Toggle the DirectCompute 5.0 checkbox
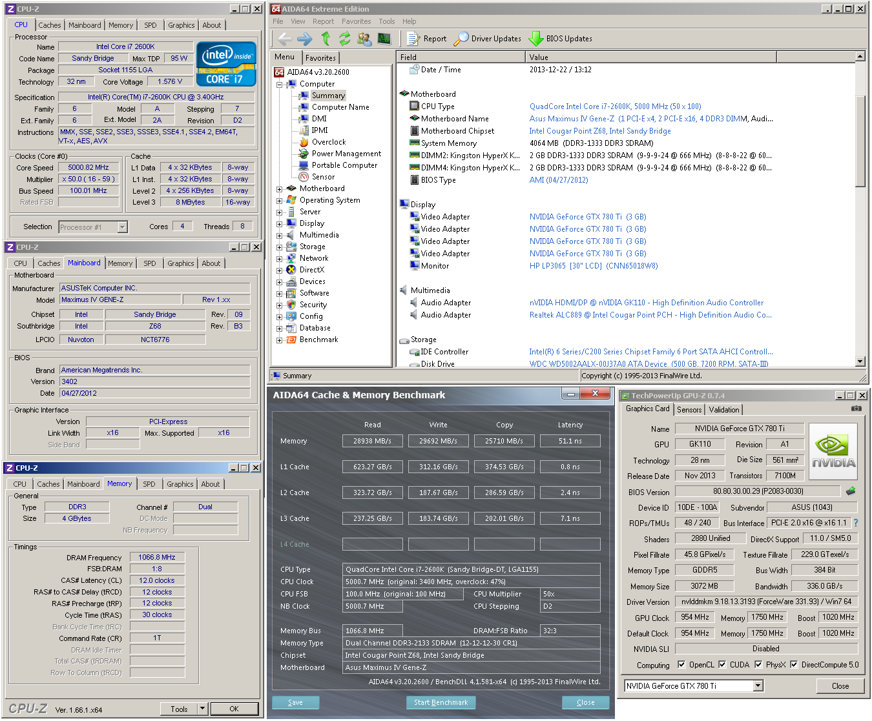Screen dimensions: 872x721 tap(794, 664)
